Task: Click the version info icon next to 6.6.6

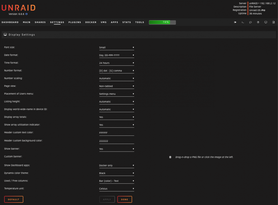Action: 27,14
